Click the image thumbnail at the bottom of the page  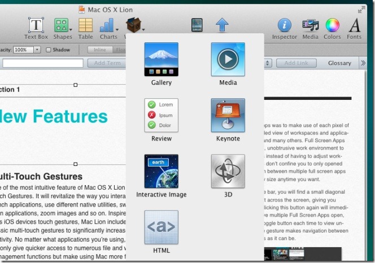tap(303, 254)
